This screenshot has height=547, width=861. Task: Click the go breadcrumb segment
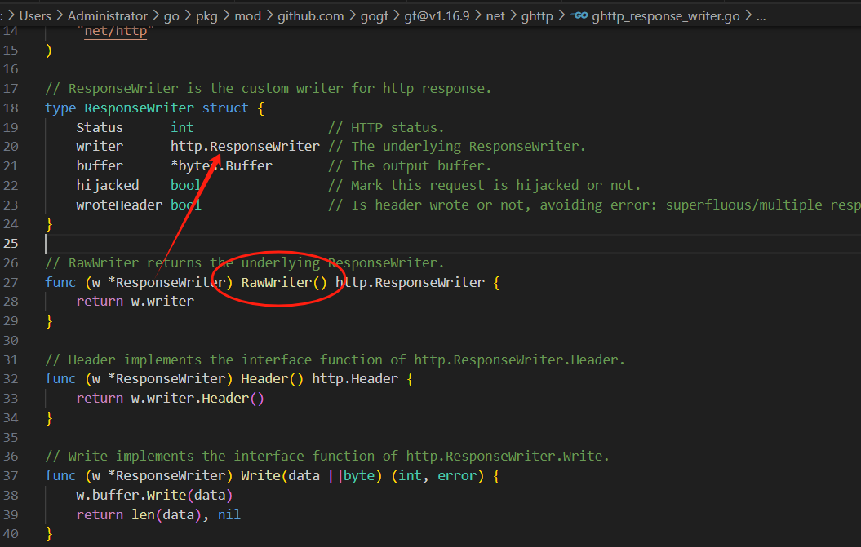point(171,16)
